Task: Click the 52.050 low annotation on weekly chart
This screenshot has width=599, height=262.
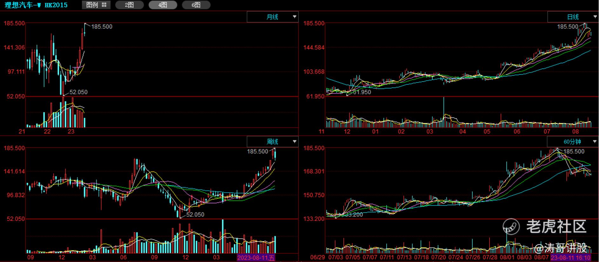Action: (195, 215)
